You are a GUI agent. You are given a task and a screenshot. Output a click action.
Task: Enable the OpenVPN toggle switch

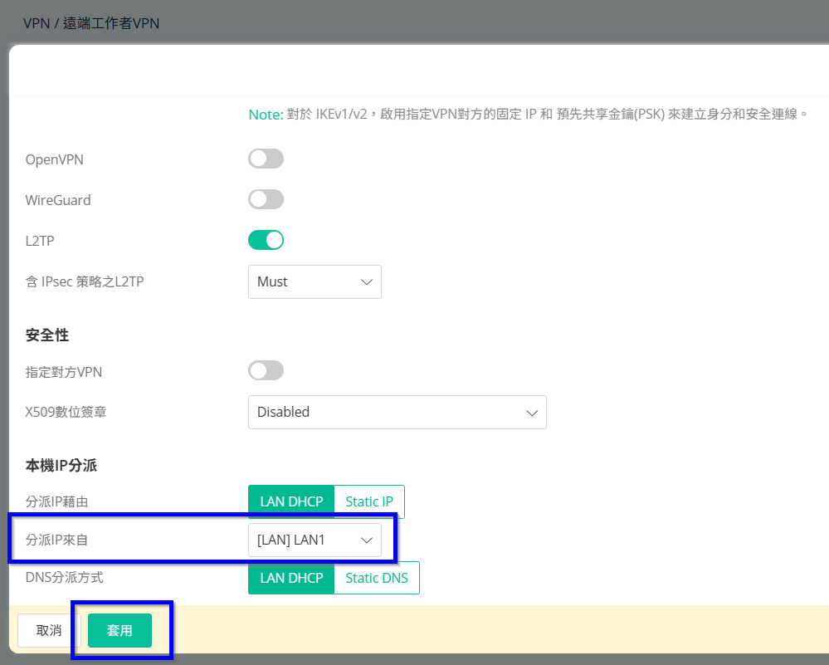pos(266,159)
